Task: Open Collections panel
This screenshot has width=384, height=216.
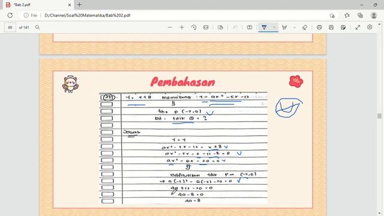Action: [x=360, y=16]
